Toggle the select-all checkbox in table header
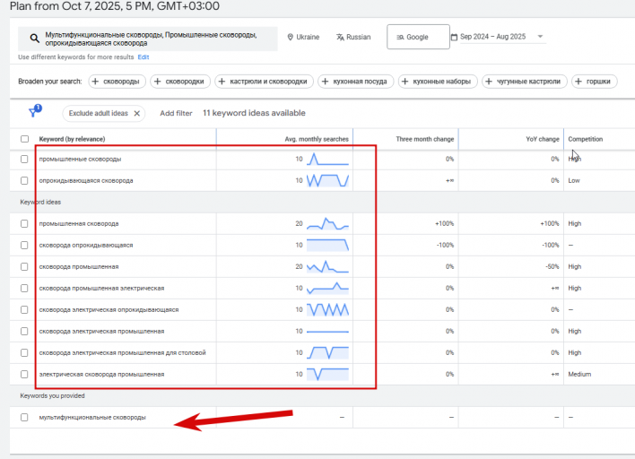This screenshot has height=459, width=635. (x=25, y=139)
